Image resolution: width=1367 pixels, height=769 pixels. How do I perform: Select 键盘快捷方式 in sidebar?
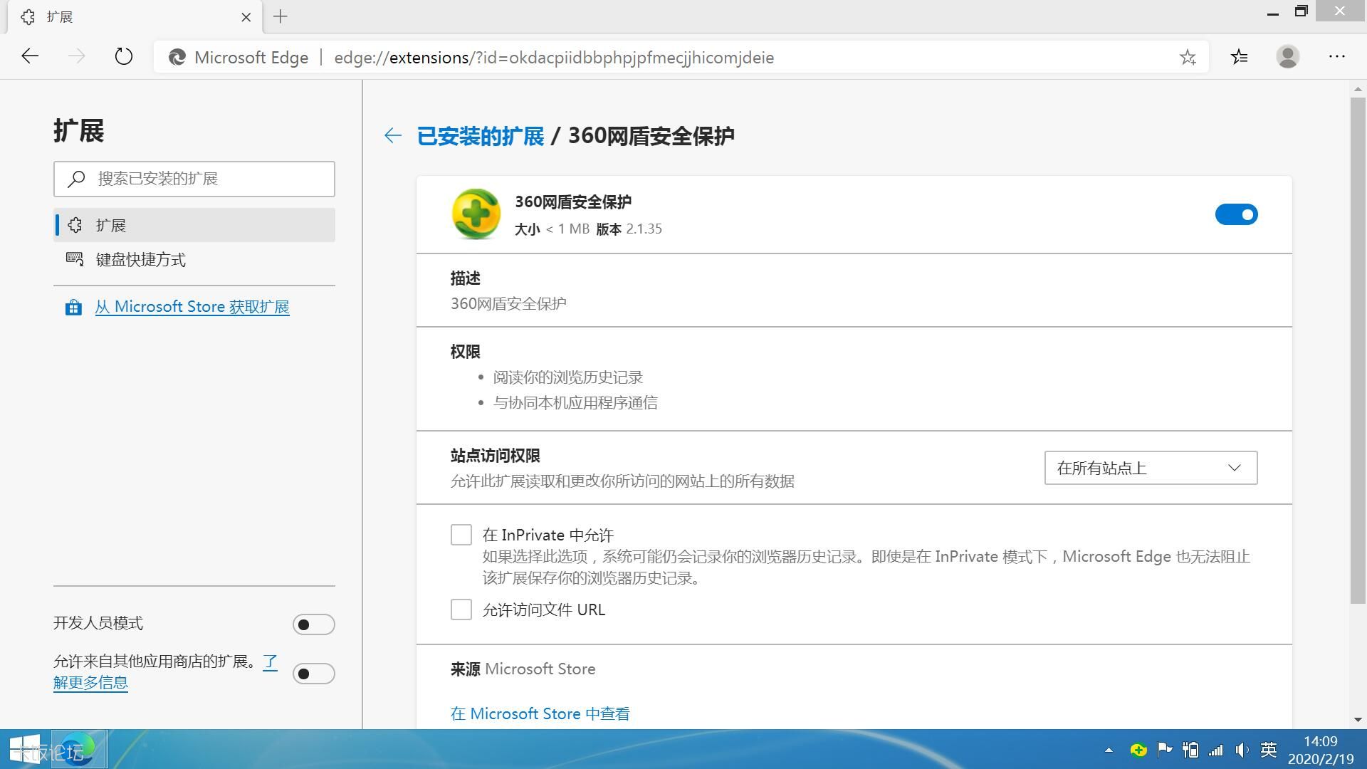click(x=141, y=260)
